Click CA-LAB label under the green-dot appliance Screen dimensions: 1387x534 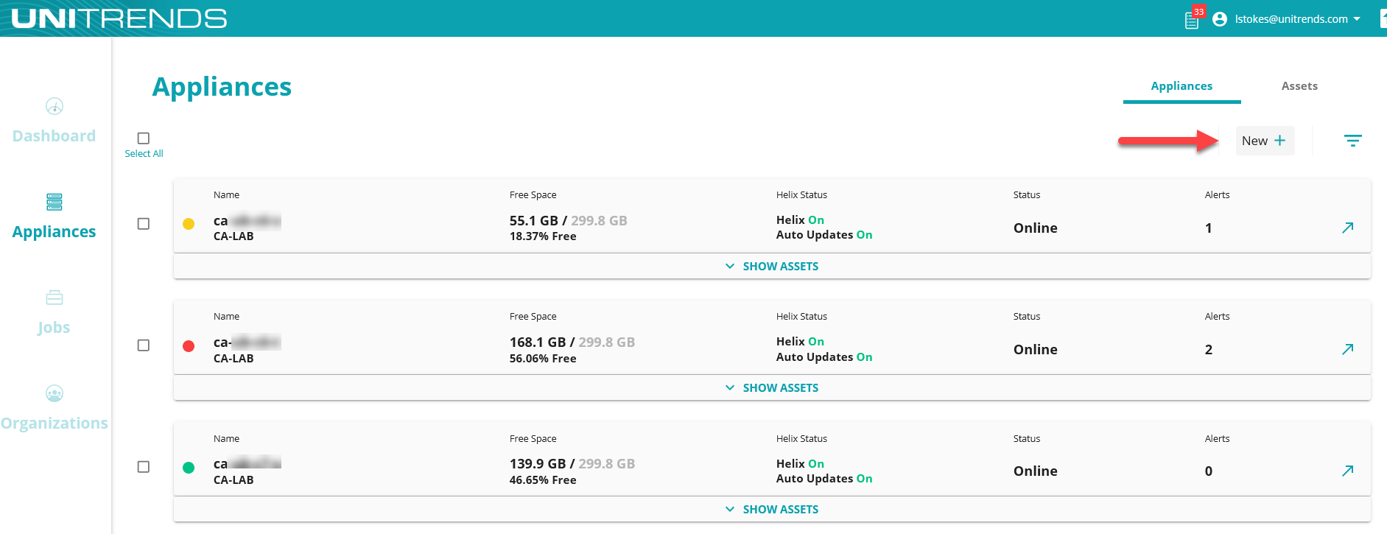(x=233, y=480)
